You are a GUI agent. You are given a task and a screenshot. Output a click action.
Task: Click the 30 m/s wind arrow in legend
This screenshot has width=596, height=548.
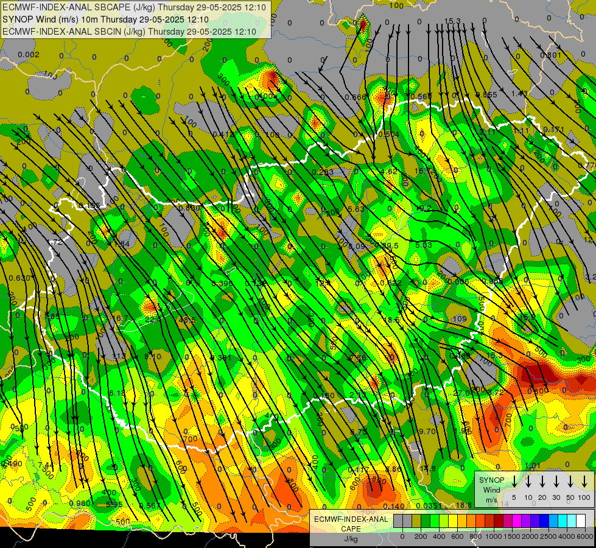(556, 482)
